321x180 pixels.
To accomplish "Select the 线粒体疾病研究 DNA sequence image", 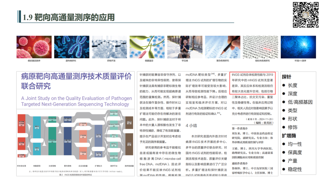I will point(260,47).
